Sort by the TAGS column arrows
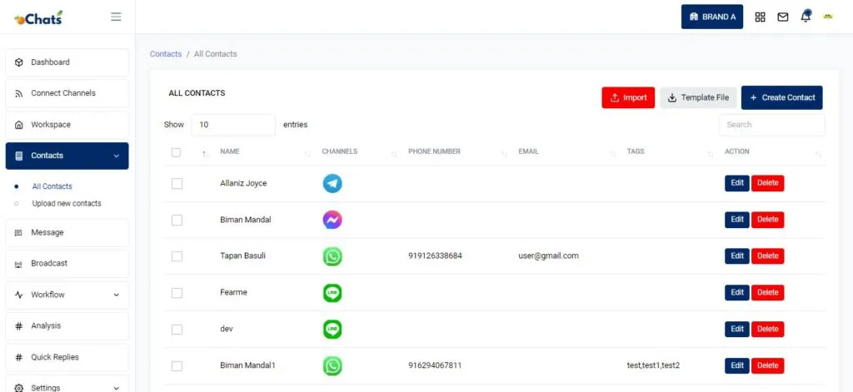Viewport: 853px width, 392px height. (x=710, y=155)
